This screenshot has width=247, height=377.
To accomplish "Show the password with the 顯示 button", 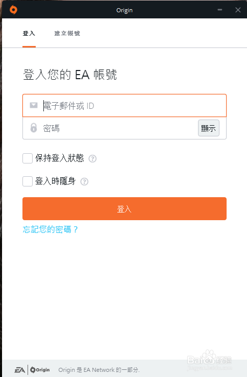I will (209, 128).
